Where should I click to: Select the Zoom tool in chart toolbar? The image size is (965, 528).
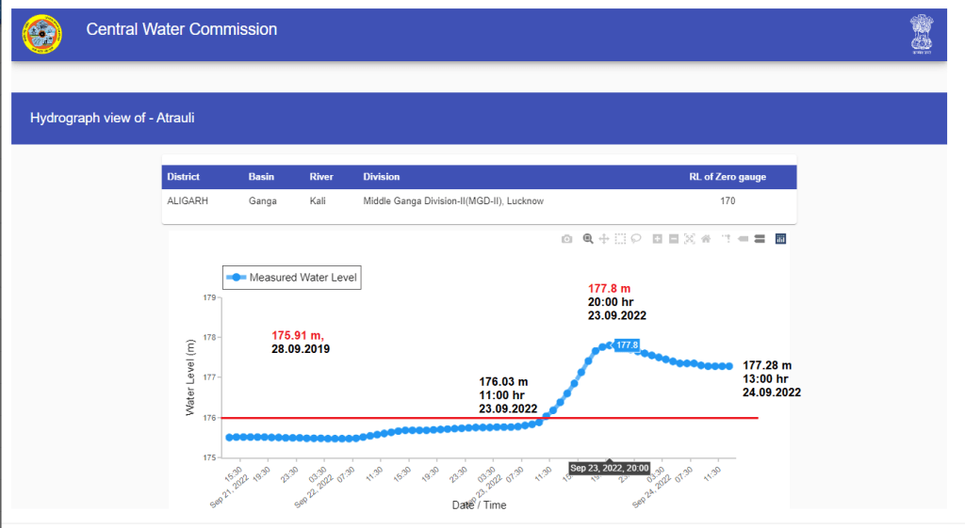coord(588,239)
